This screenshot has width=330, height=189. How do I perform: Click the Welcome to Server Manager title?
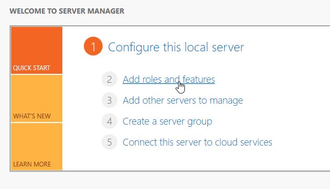tap(67, 11)
